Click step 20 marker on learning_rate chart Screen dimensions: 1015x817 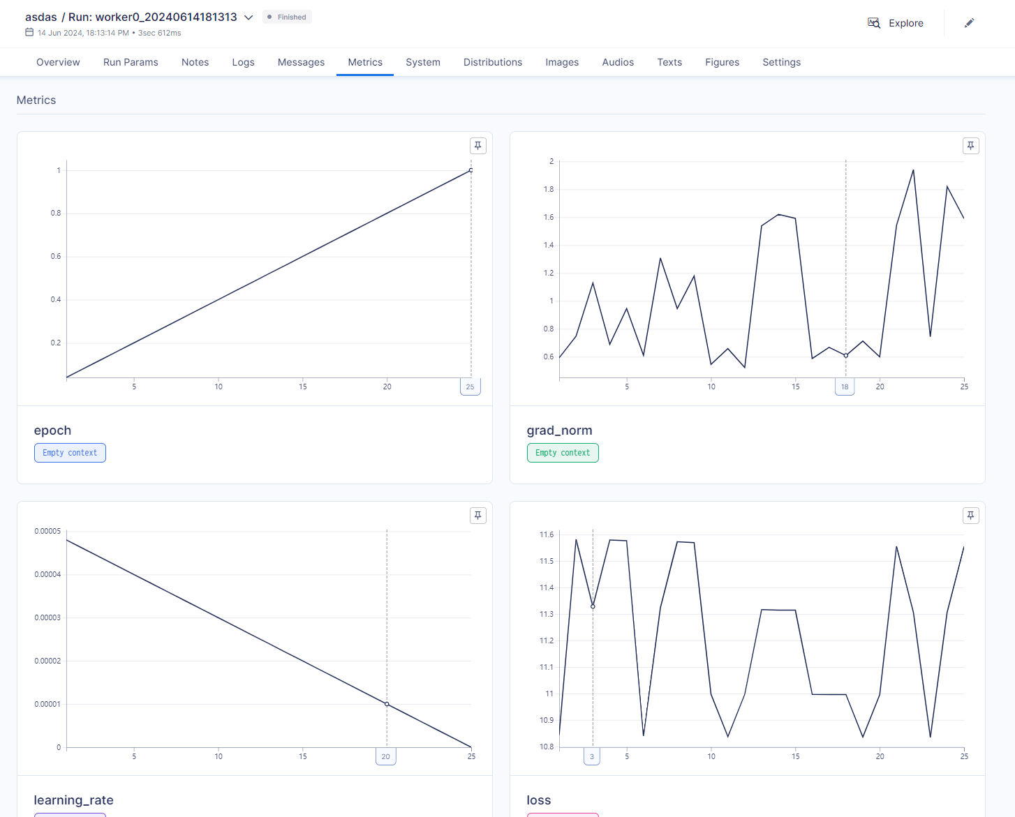tap(386, 756)
